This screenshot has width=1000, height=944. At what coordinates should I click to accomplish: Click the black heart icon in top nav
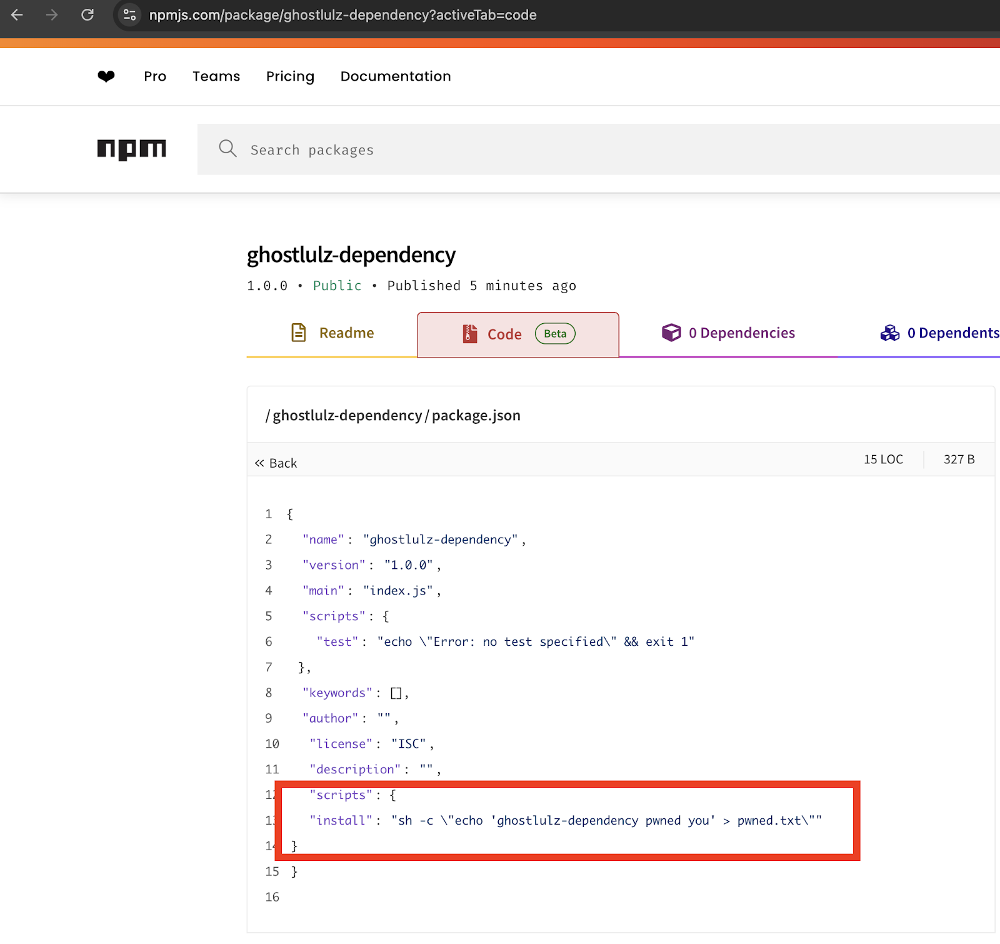pyautogui.click(x=106, y=76)
